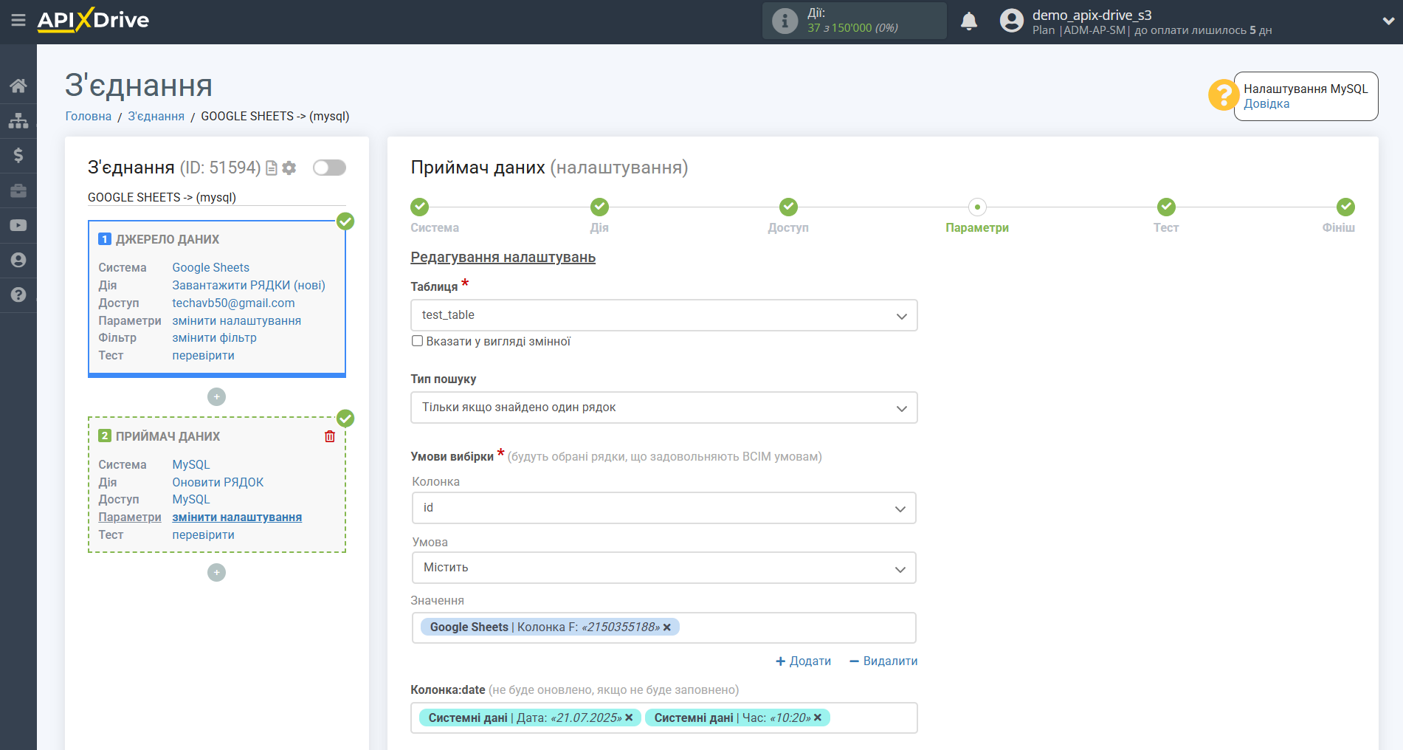This screenshot has height=750, width=1403.
Task: Open notifications bell
Action: coord(969,21)
